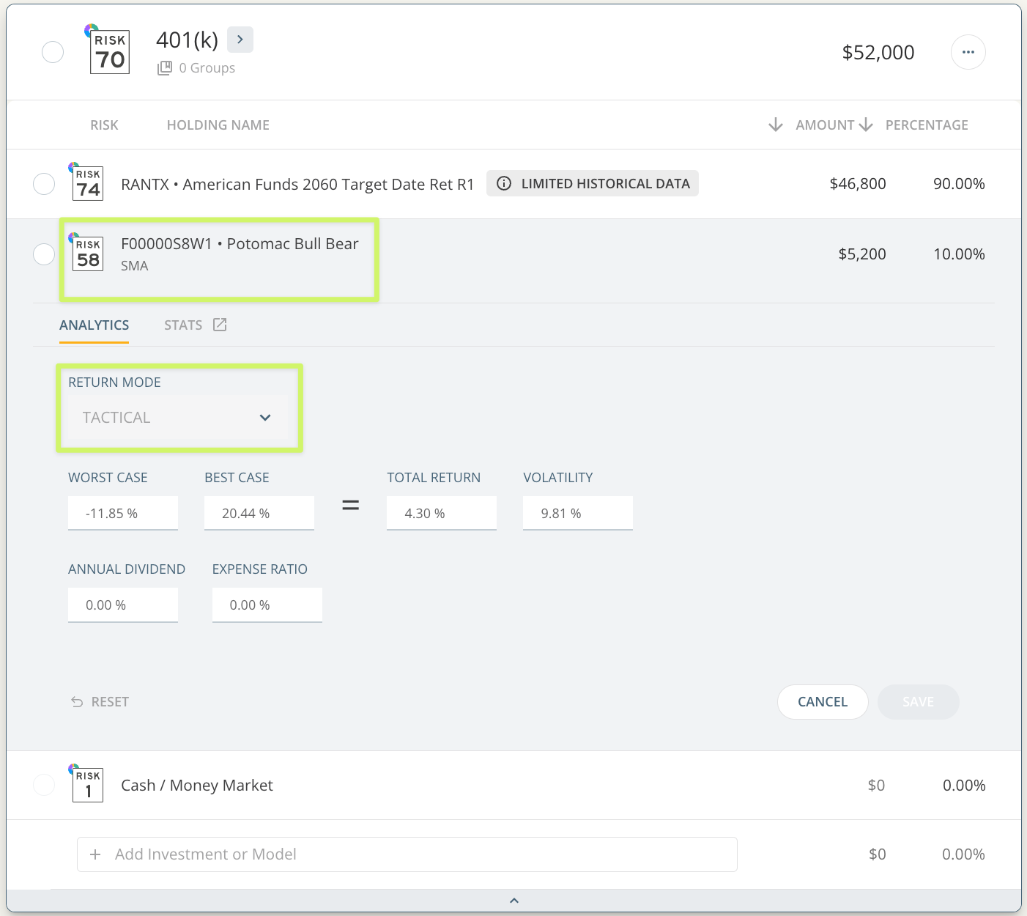Click the Worst Case percentage field
1027x916 pixels.
click(x=122, y=514)
